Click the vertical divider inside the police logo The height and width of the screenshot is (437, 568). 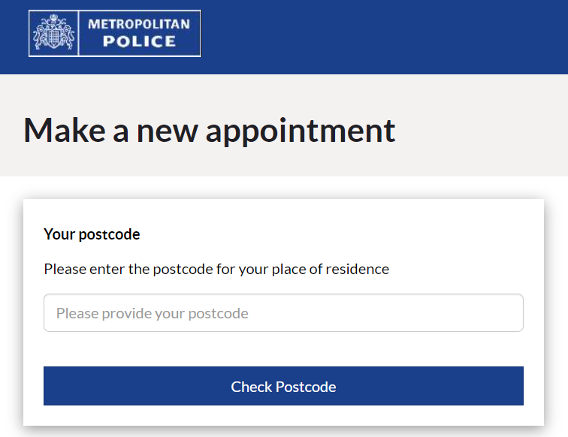pyautogui.click(x=78, y=33)
